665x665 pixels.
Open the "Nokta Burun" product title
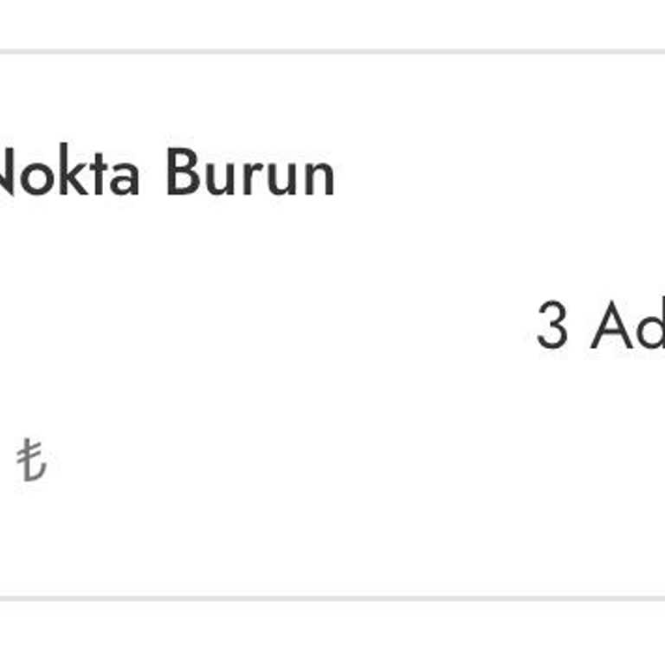pyautogui.click(x=165, y=175)
